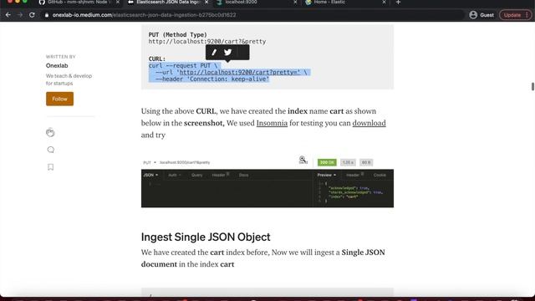Open a new tab with plus icon
This screenshot has height=301, width=535.
[398, 3]
